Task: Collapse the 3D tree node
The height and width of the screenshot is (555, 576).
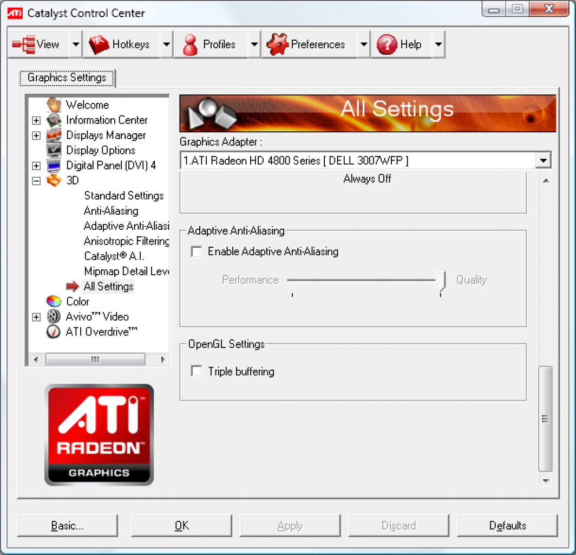Action: (x=36, y=180)
